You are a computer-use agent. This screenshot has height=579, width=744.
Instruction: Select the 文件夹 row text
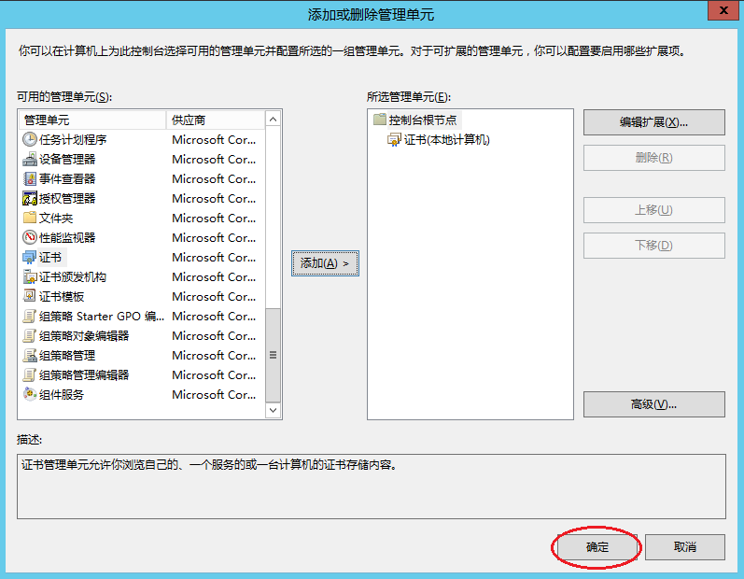(56, 218)
